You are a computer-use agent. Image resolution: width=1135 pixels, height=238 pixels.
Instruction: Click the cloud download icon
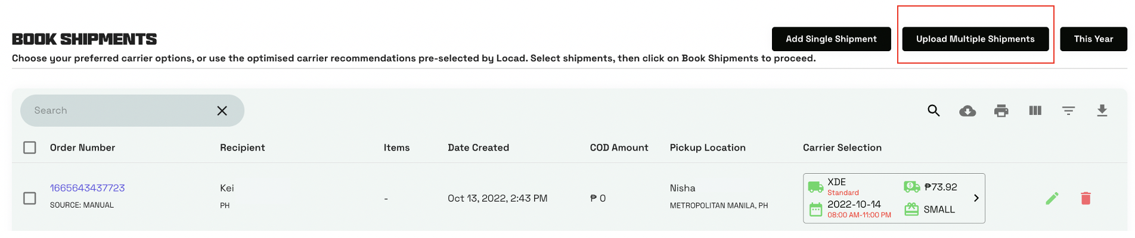[967, 111]
